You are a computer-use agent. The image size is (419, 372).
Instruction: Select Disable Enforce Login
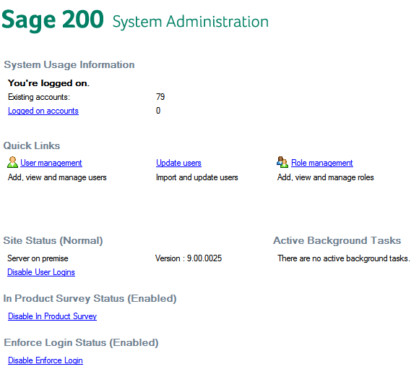[x=46, y=360]
